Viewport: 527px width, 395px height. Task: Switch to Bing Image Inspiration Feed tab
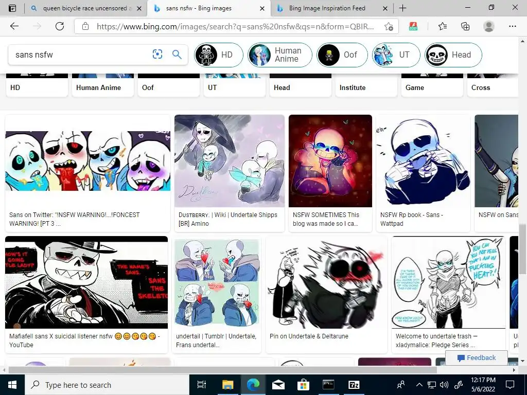pos(327,8)
